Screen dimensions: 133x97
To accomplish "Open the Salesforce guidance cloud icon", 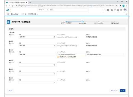I will coord(112,10).
